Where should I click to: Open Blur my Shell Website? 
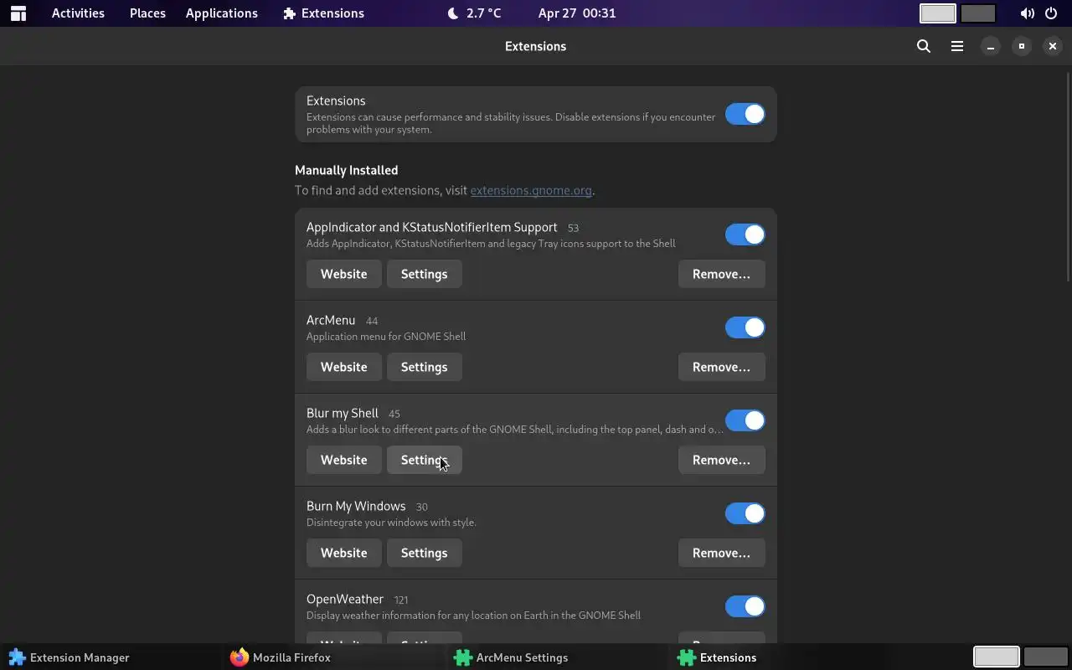tap(343, 460)
